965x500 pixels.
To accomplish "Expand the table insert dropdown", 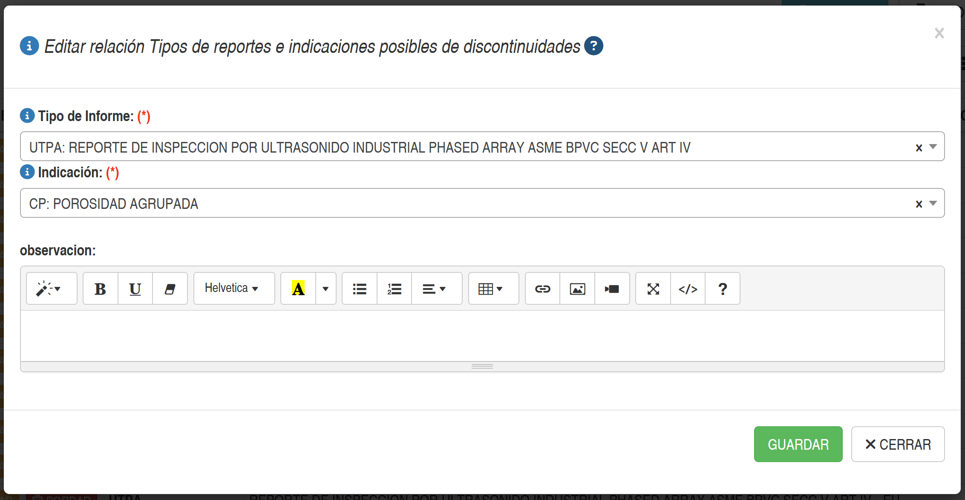I will click(x=493, y=289).
